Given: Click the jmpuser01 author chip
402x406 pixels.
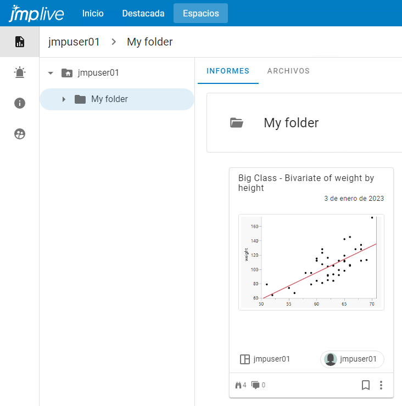Looking at the screenshot, I should tap(352, 359).
